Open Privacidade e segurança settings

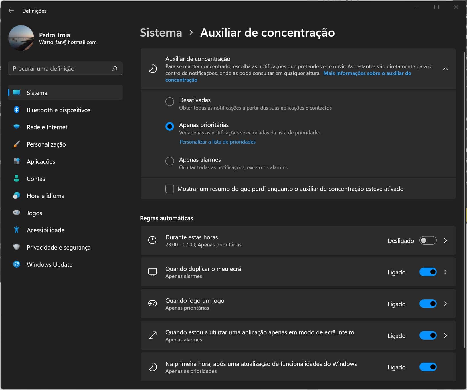point(59,247)
